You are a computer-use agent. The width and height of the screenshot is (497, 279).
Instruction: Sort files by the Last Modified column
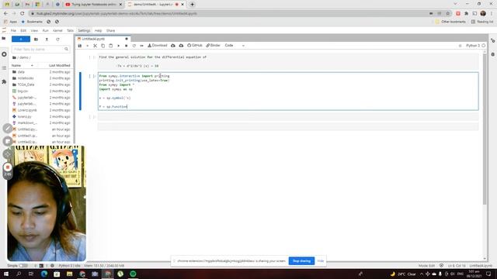tap(59, 65)
